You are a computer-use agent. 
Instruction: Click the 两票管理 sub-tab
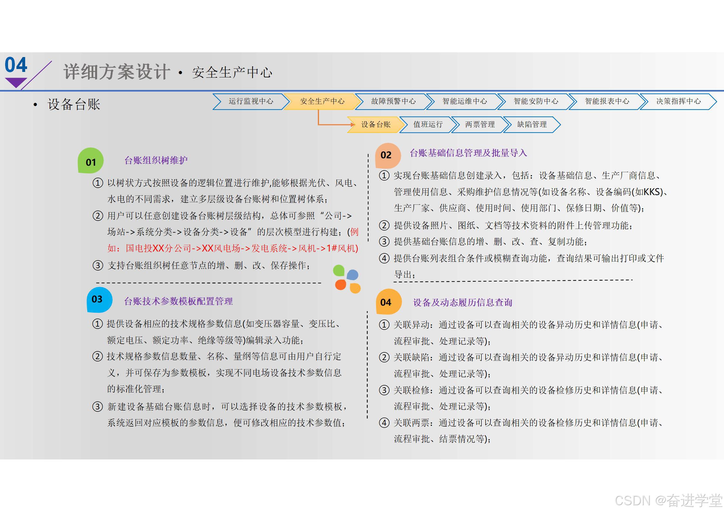[x=480, y=124]
